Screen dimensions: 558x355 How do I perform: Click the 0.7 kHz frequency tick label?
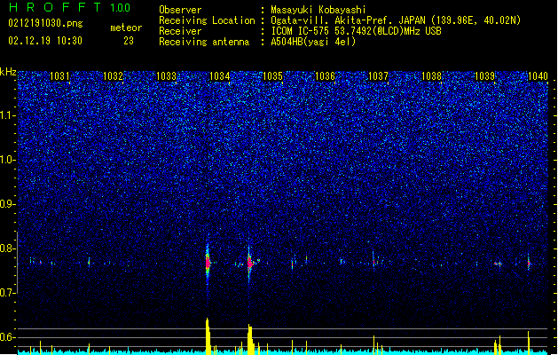tap(8, 293)
